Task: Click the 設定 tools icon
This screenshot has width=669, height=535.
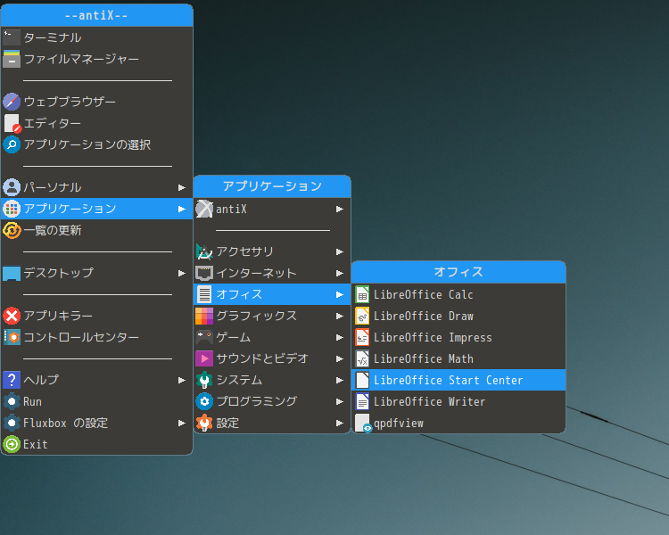Action: point(204,423)
